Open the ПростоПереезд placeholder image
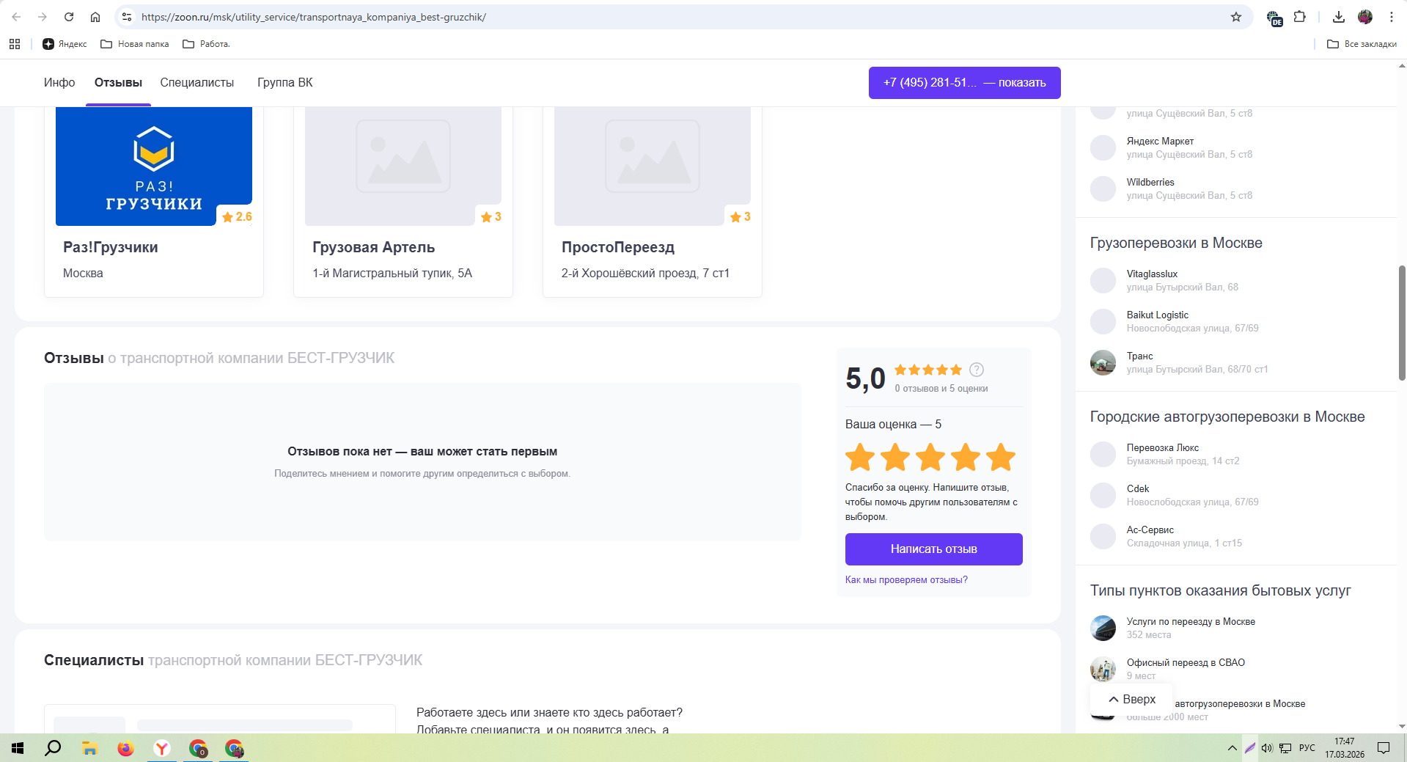 (653, 166)
